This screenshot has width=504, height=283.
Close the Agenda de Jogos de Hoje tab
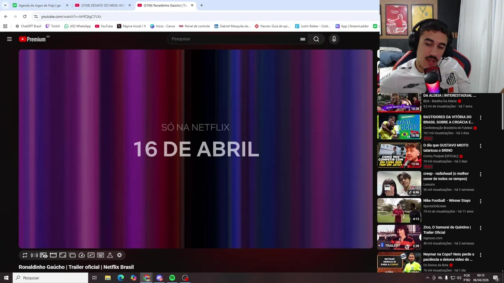click(67, 6)
